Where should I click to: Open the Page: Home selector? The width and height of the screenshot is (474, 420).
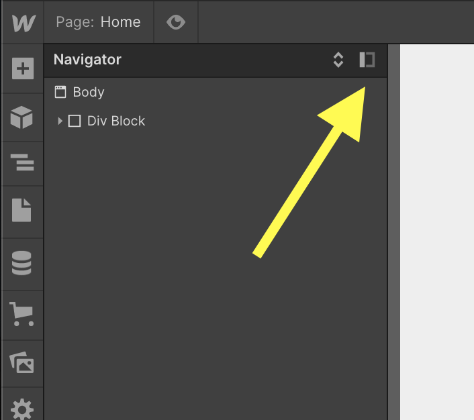pyautogui.click(x=98, y=22)
